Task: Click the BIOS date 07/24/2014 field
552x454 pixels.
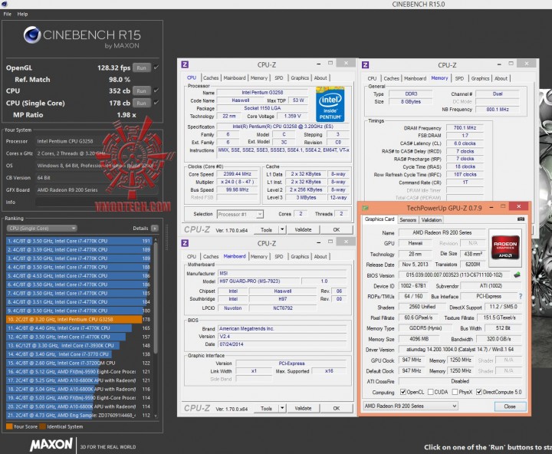Action: click(281, 344)
